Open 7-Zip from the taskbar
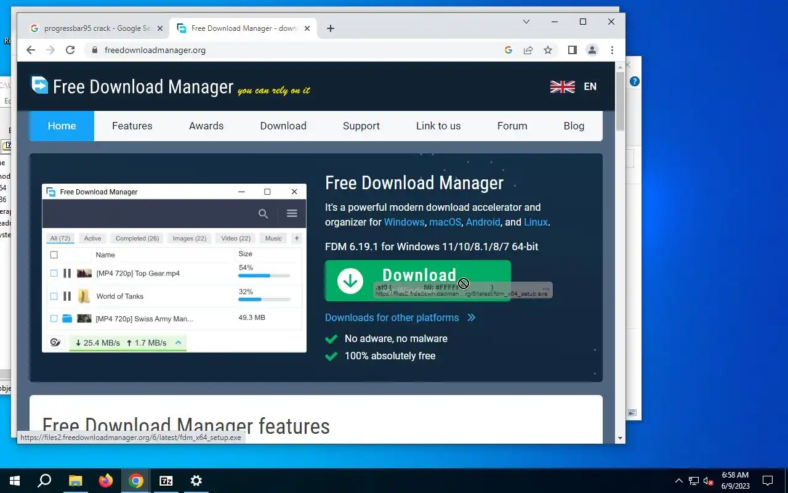Image resolution: width=788 pixels, height=493 pixels. point(166,481)
